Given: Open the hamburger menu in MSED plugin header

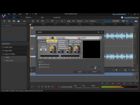Looking at the screenshot, I should click(x=100, y=38).
